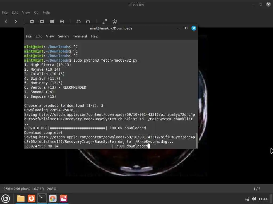Open terminal Search menu
Screen dimensions: 273x204
point(63,36)
